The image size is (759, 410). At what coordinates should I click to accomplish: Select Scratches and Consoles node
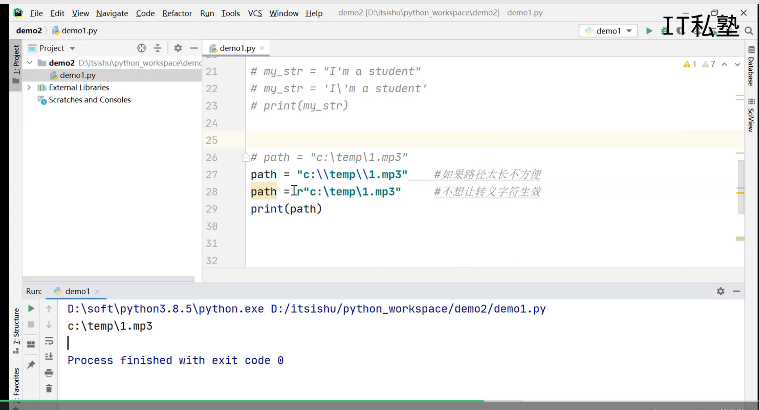click(x=90, y=100)
